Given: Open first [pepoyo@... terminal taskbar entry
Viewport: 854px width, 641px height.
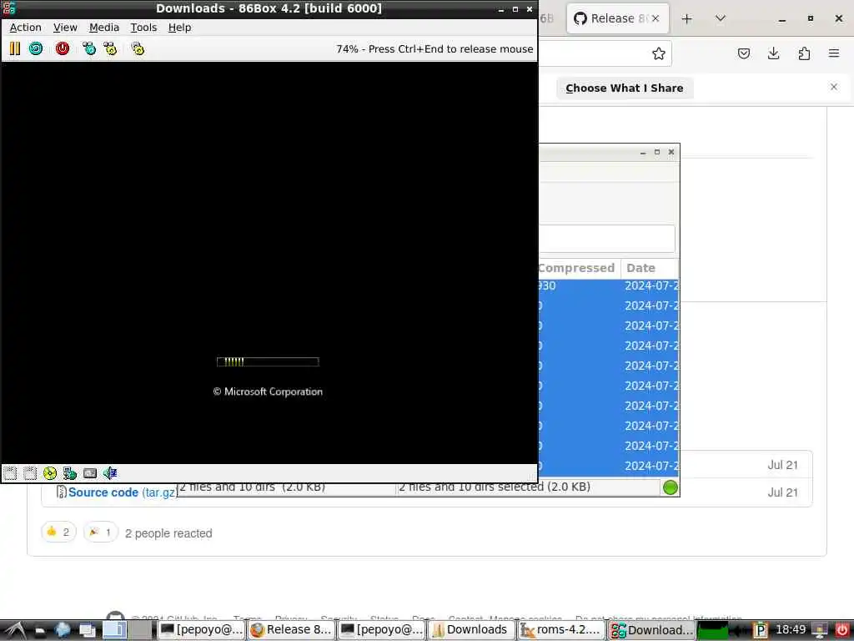Looking at the screenshot, I should pyautogui.click(x=202, y=630).
